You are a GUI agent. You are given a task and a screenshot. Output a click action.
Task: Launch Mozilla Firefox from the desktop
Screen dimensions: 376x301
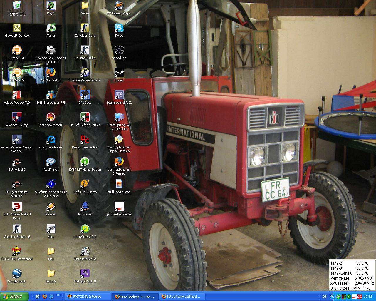coord(51,73)
